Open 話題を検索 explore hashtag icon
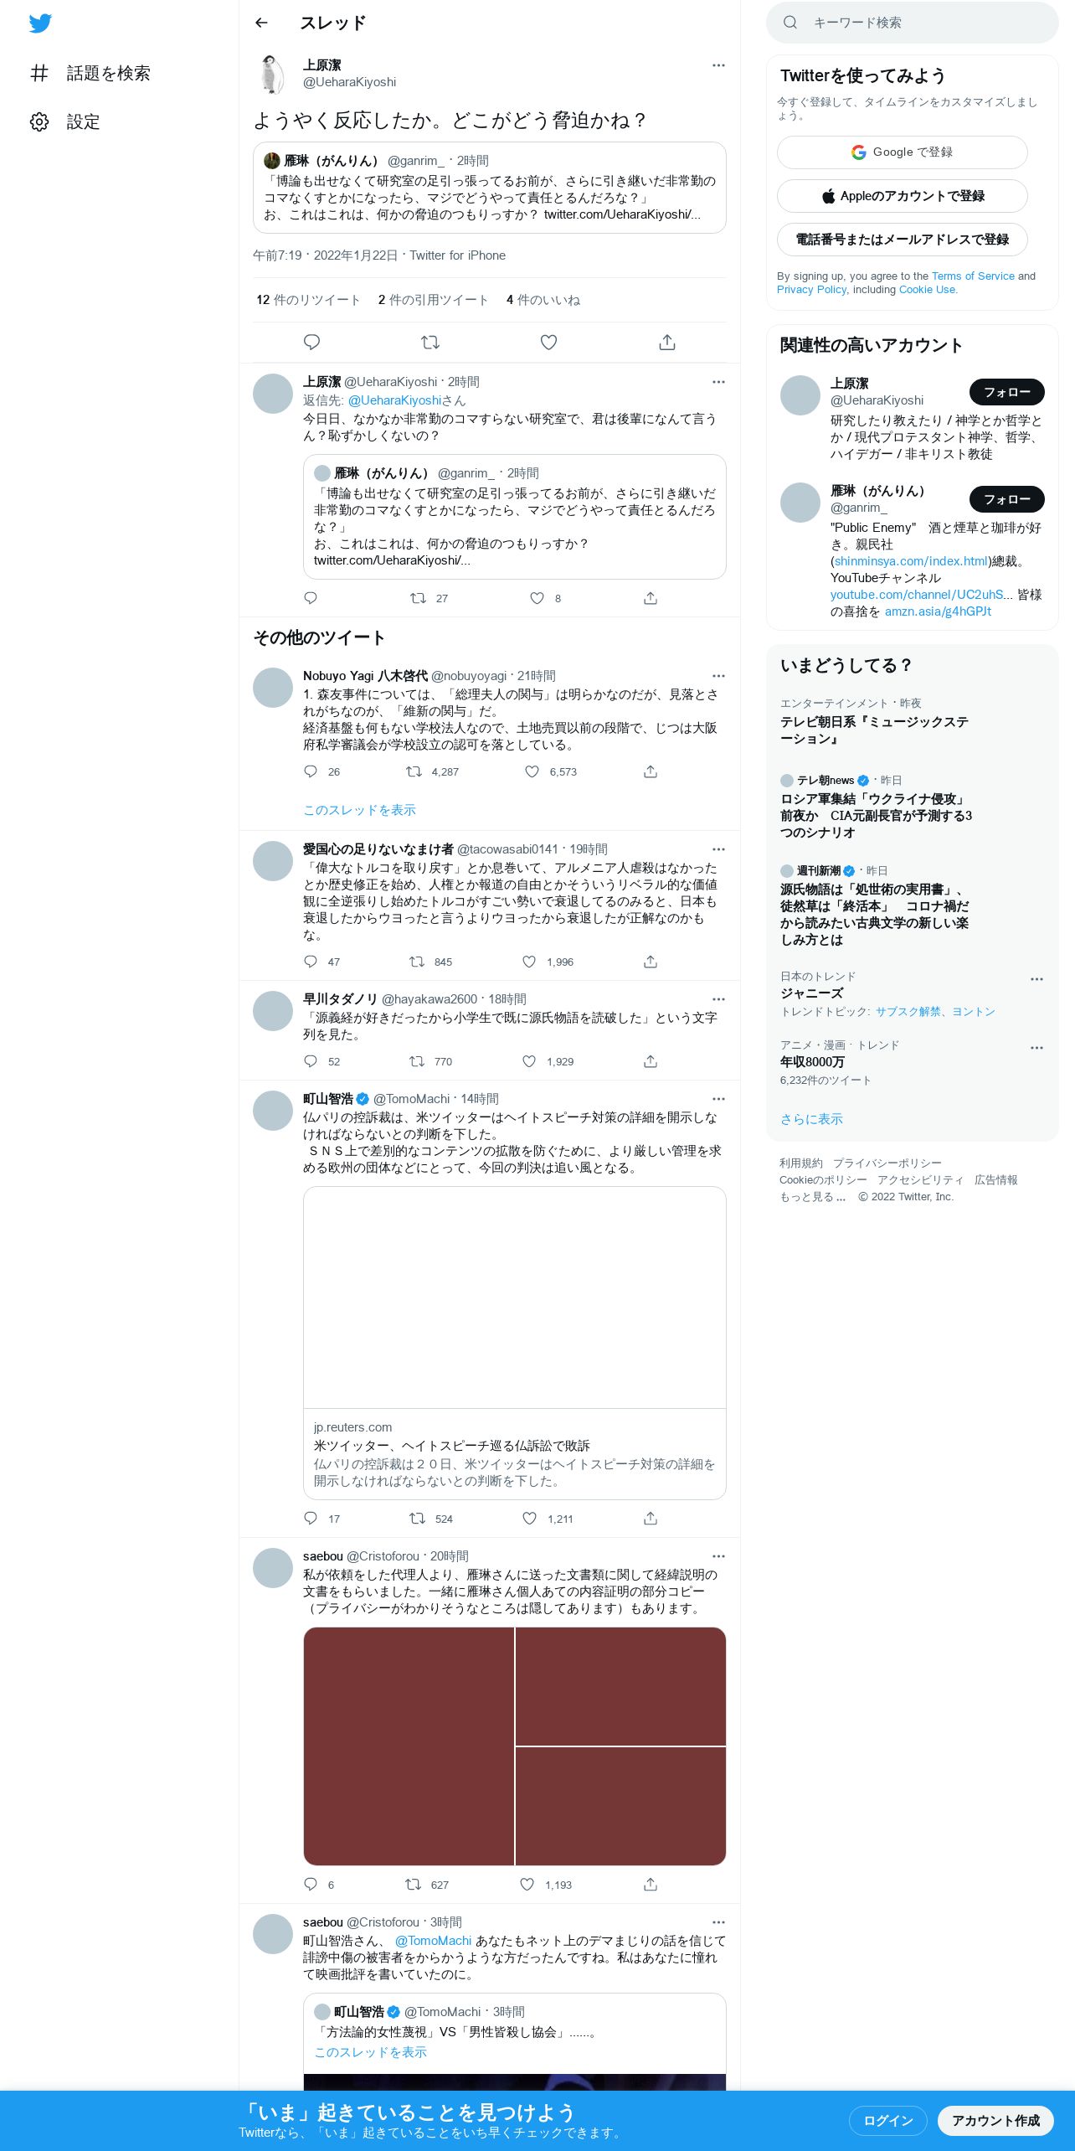 pyautogui.click(x=39, y=74)
